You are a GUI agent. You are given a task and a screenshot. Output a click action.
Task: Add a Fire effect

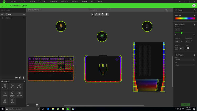[x=12, y=87]
